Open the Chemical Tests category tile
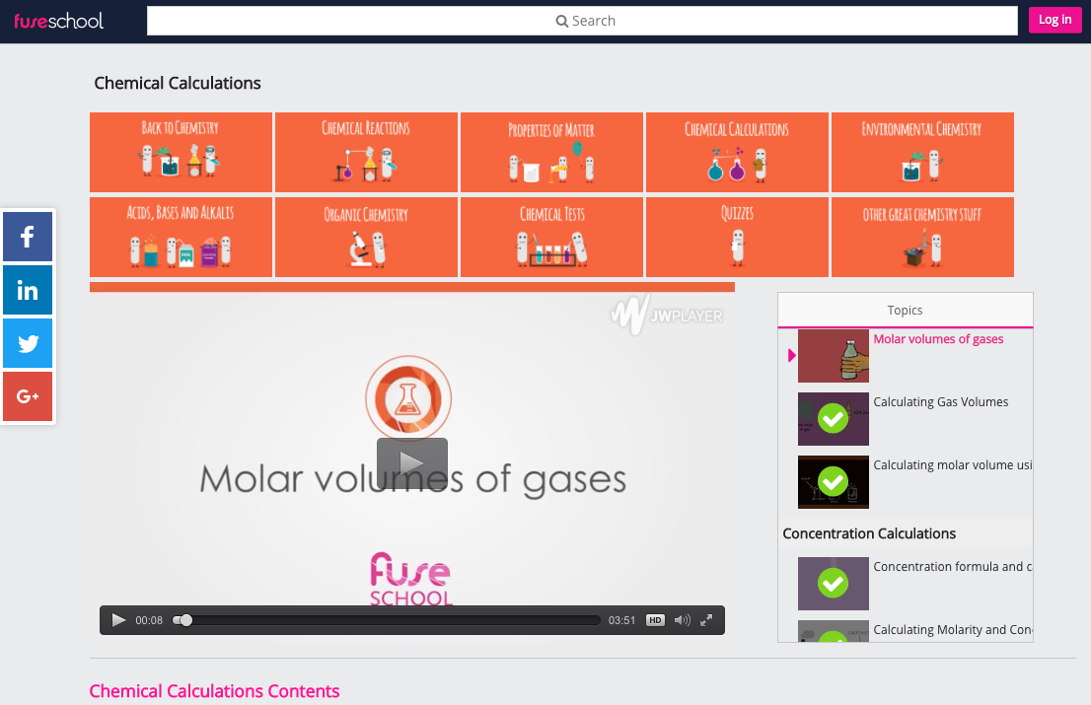 pos(551,237)
